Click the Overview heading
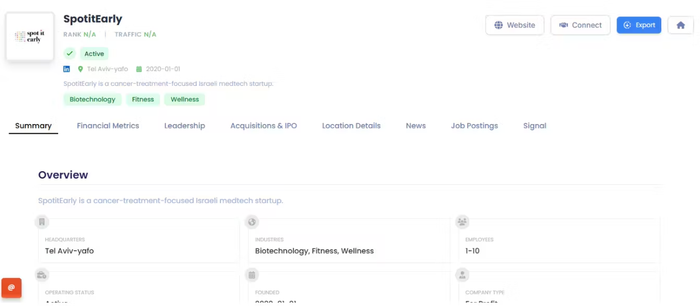700x306 pixels. point(63,175)
